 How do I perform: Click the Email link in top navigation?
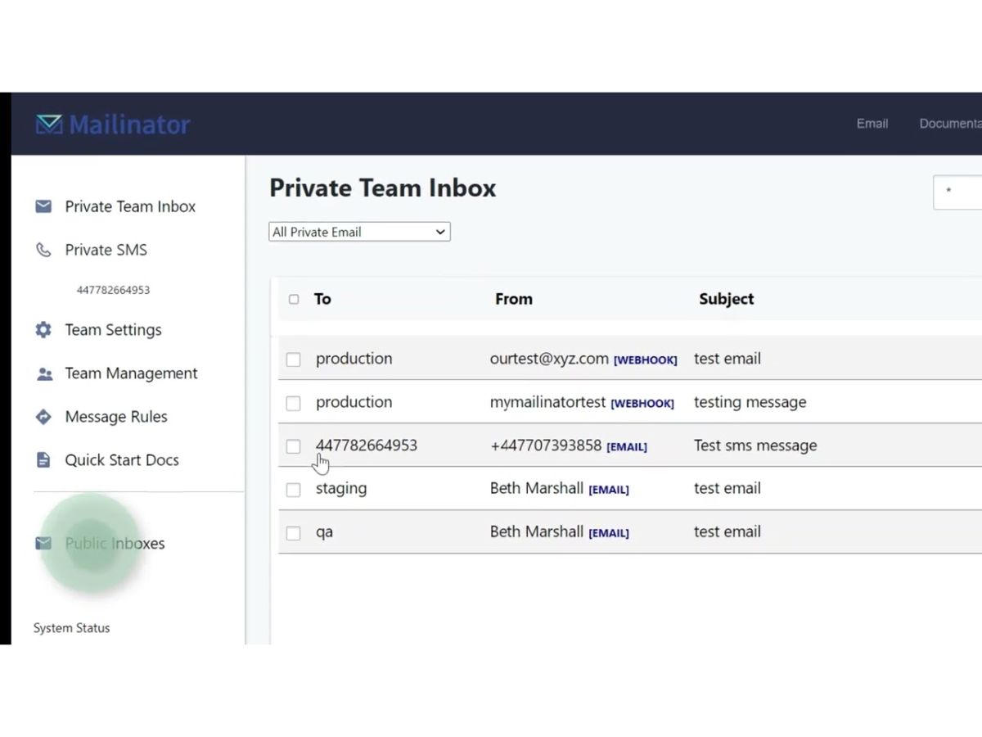[872, 124]
